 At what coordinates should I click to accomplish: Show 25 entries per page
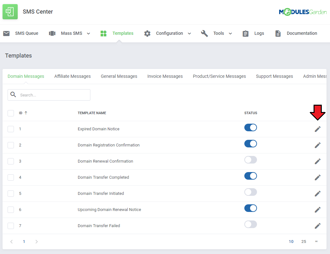click(303, 242)
